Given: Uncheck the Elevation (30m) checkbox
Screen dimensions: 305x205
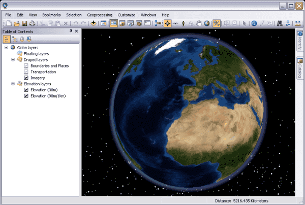Looking at the screenshot, I should click(x=26, y=90).
